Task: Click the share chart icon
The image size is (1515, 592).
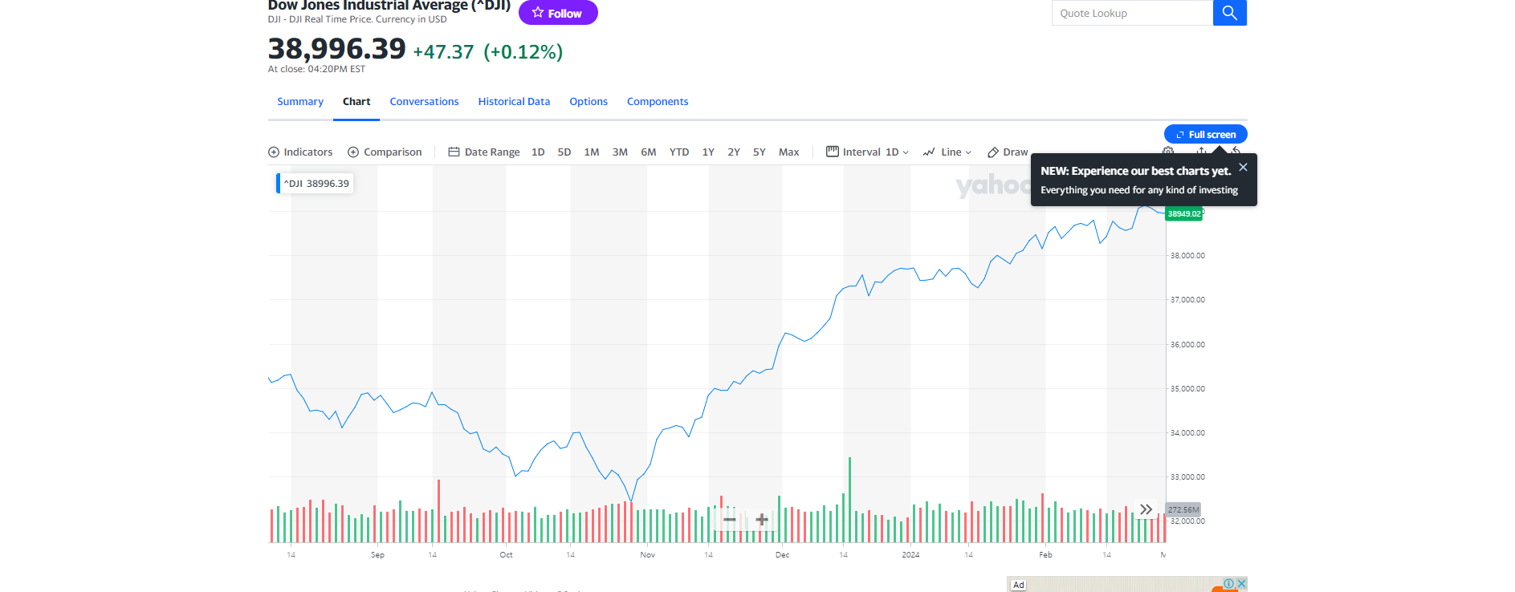Action: (x=1201, y=151)
